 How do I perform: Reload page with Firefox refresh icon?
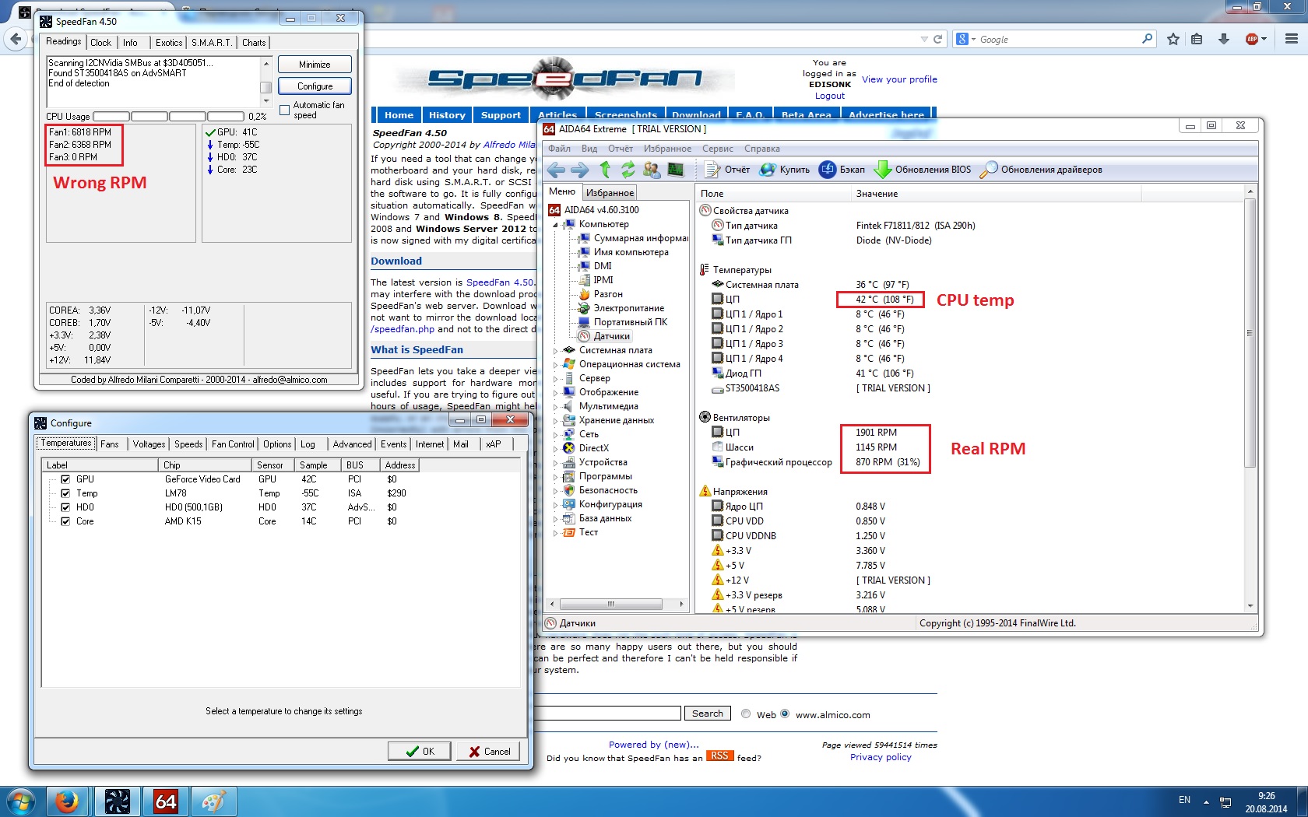tap(938, 39)
